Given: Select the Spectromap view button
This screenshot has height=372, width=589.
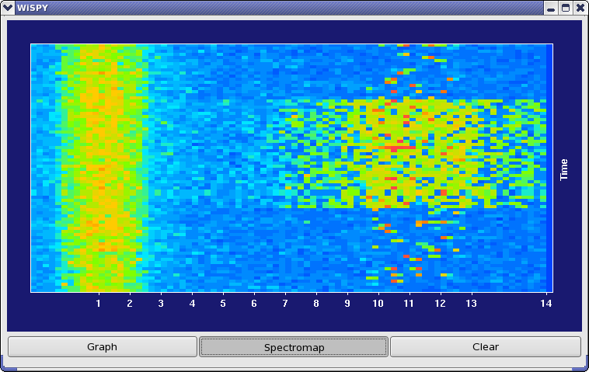Looking at the screenshot, I should pyautogui.click(x=294, y=347).
